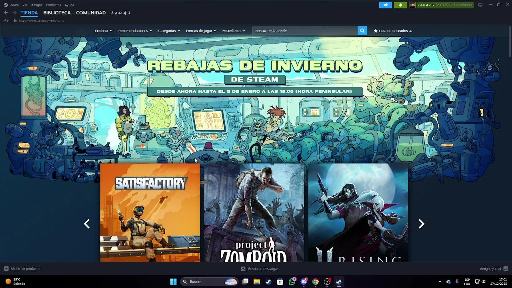
Task: Open Discord from the taskbar
Action: point(304,282)
